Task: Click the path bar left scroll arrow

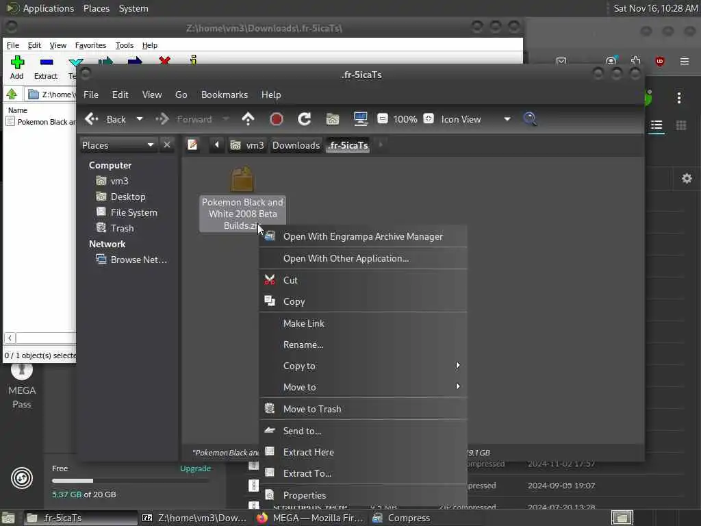Action: [x=217, y=145]
